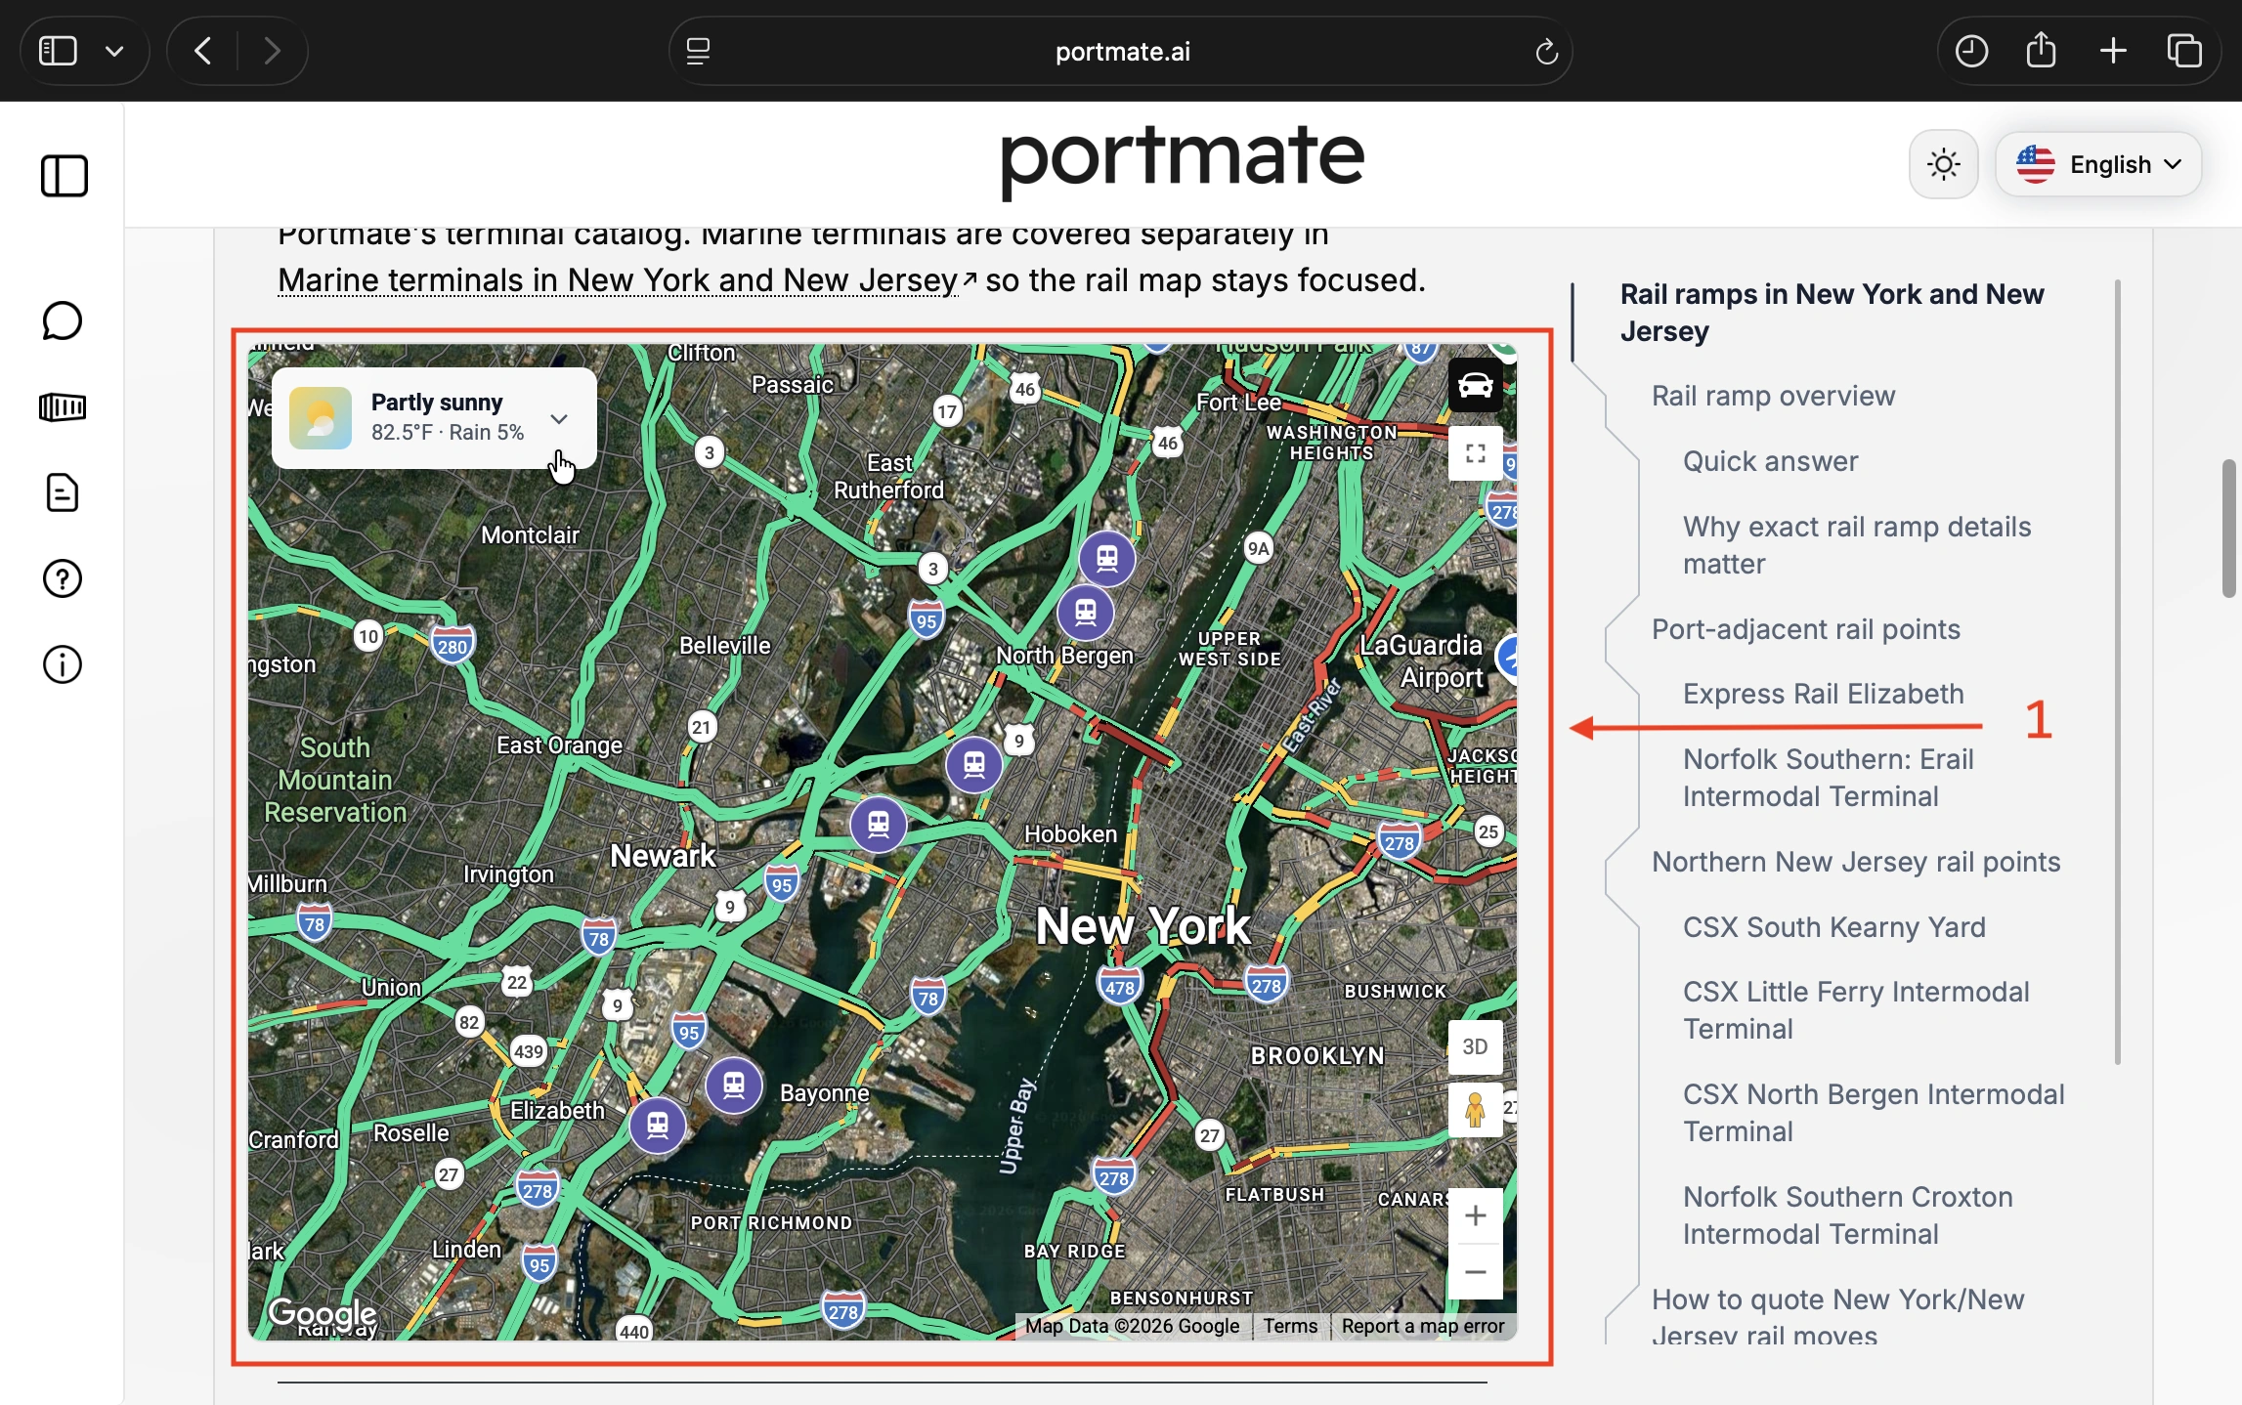Open Norfolk Southern Croxton Intermodal Terminal entry
The width and height of the screenshot is (2242, 1405).
click(1847, 1215)
